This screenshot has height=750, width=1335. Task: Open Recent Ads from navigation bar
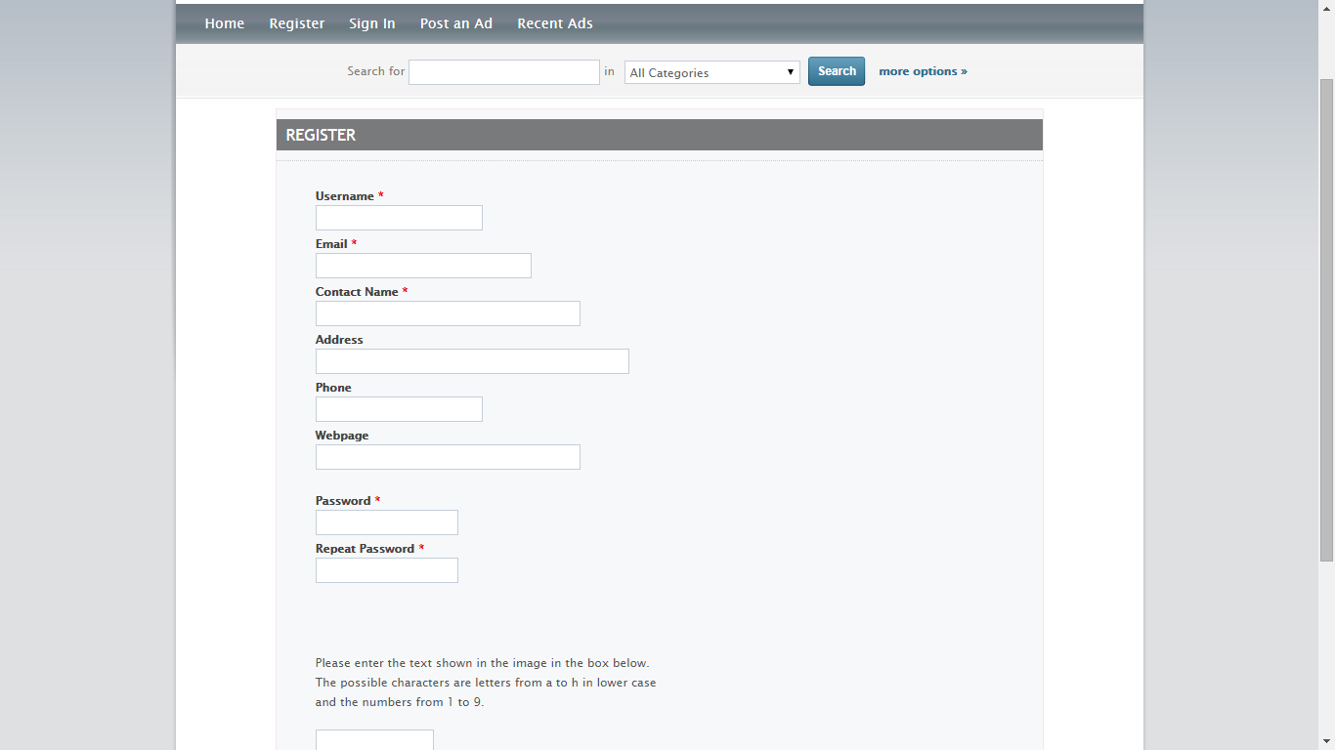click(x=554, y=23)
